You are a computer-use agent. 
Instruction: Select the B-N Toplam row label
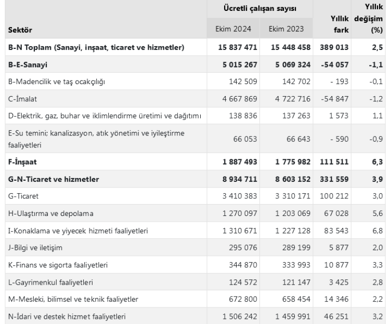[95, 48]
